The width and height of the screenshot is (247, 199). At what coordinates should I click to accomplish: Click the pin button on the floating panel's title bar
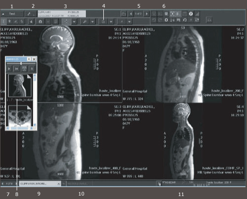coord(29,59)
